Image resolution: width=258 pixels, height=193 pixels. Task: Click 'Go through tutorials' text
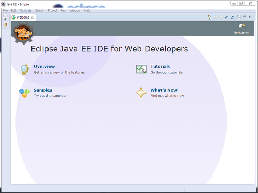tap(167, 72)
